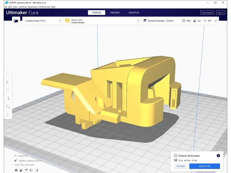Screen dimensions: 231x173
Task: Select the Move tool in left toolbar
Action: tap(8, 74)
